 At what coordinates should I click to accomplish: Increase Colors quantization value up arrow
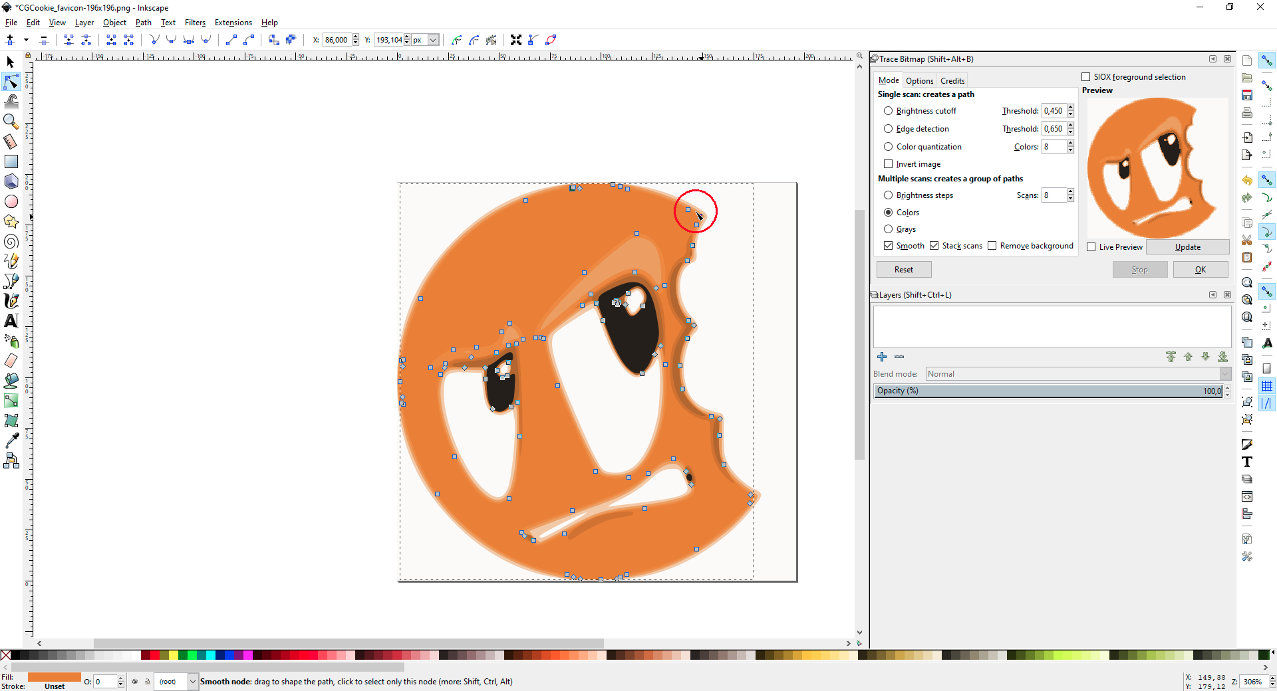1071,144
